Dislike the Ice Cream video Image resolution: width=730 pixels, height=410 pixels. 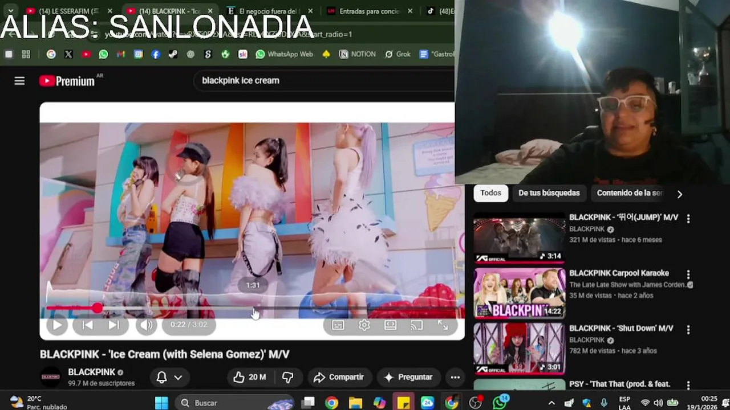click(288, 377)
